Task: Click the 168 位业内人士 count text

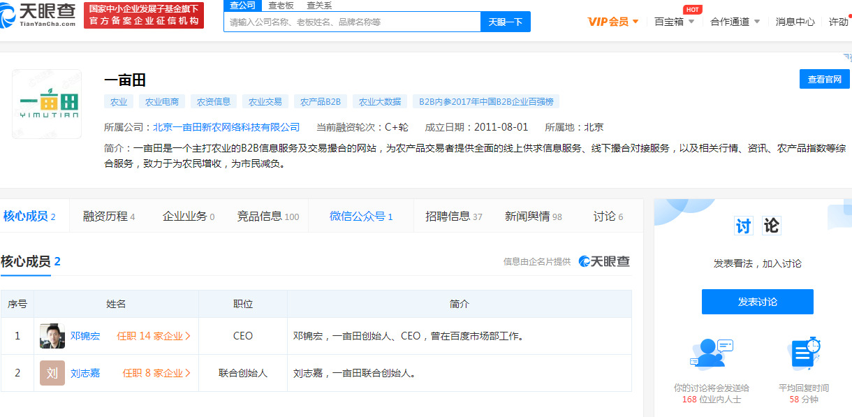Action: click(712, 400)
